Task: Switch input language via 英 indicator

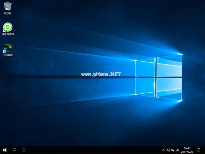Action: click(178, 150)
